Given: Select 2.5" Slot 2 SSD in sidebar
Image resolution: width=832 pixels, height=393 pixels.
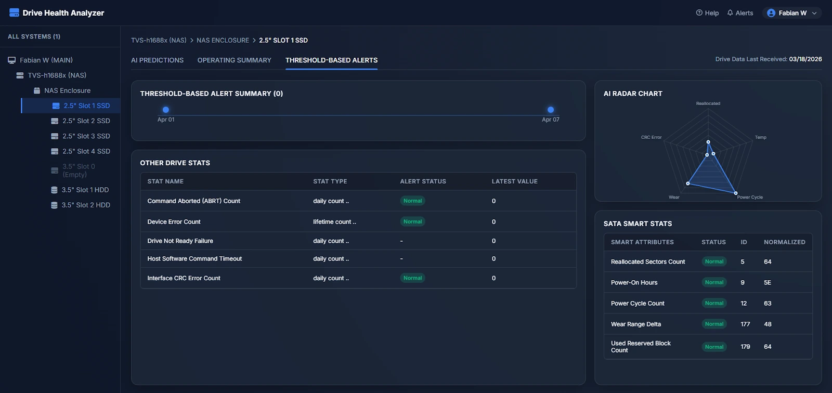Looking at the screenshot, I should tap(86, 121).
